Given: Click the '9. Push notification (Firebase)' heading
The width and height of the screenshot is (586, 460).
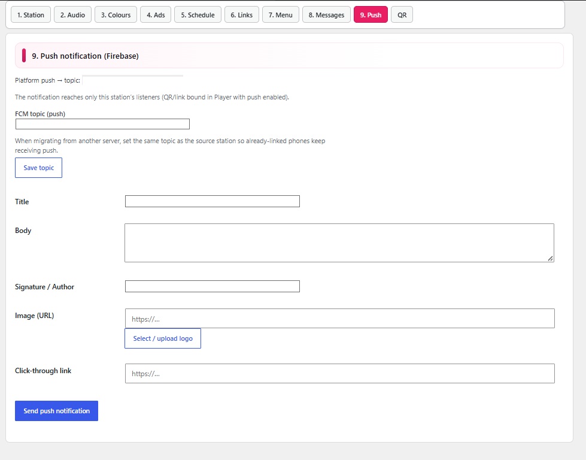Looking at the screenshot, I should (85, 56).
